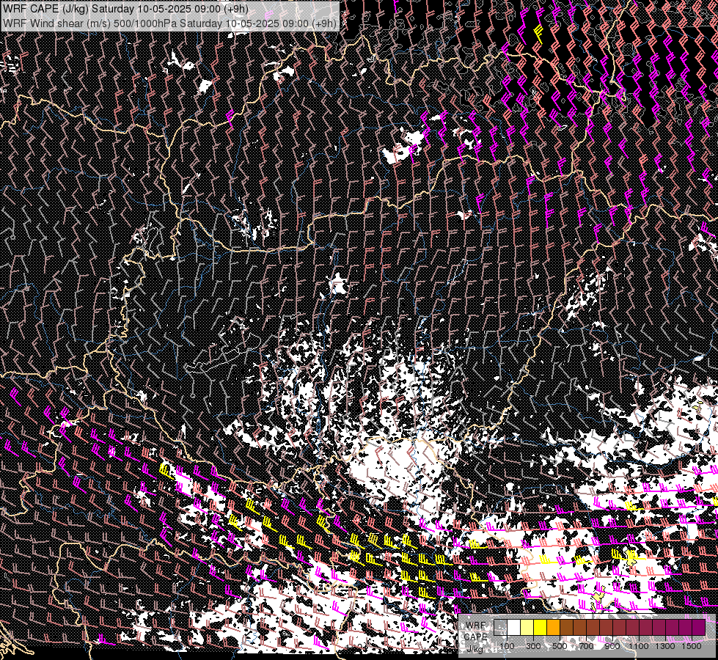Viewport: 718px width, 660px height.
Task: Click the J/kg unit label in legend
Action: (x=475, y=649)
